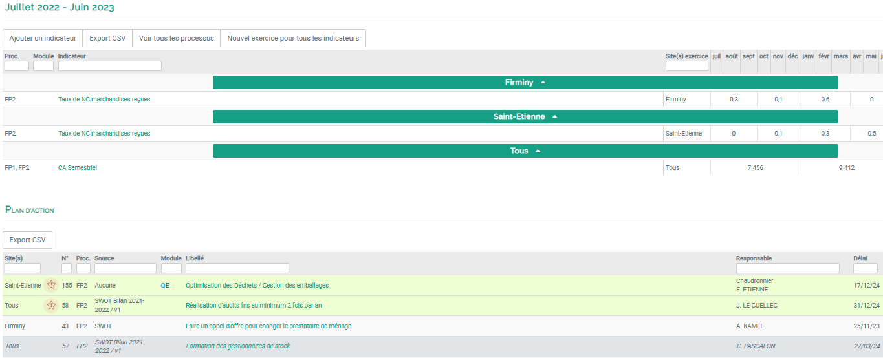Screen dimensions: 883x358
Task: Focus the Libellé filter field
Action: pyautogui.click(x=237, y=268)
